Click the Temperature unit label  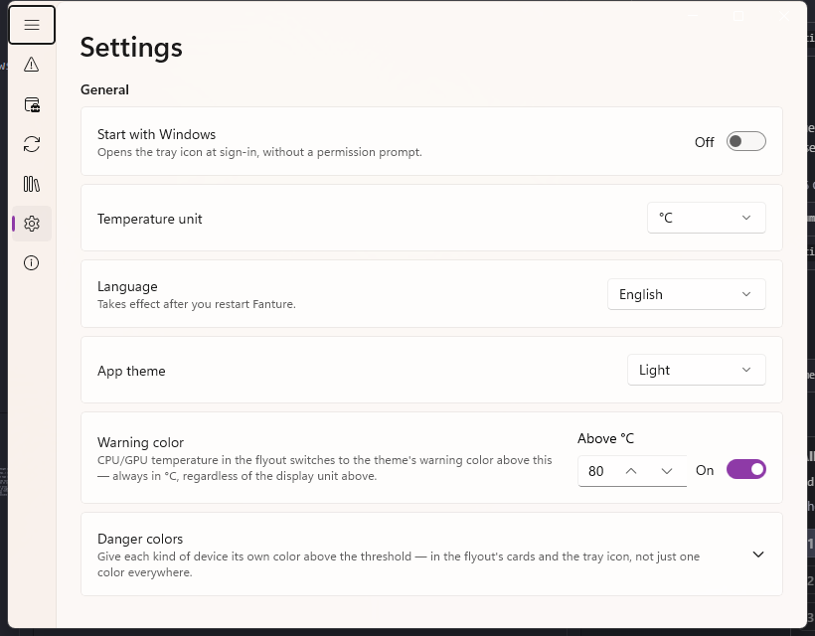coord(150,219)
